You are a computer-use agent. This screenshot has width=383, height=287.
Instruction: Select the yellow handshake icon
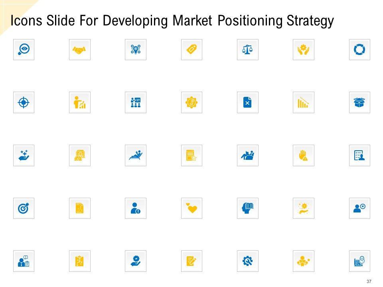[80, 49]
